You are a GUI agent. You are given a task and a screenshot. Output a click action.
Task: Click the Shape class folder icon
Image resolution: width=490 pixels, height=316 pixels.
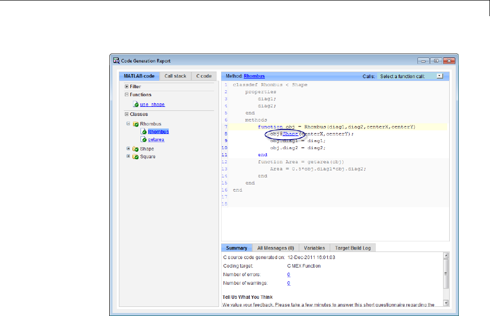[135, 149]
